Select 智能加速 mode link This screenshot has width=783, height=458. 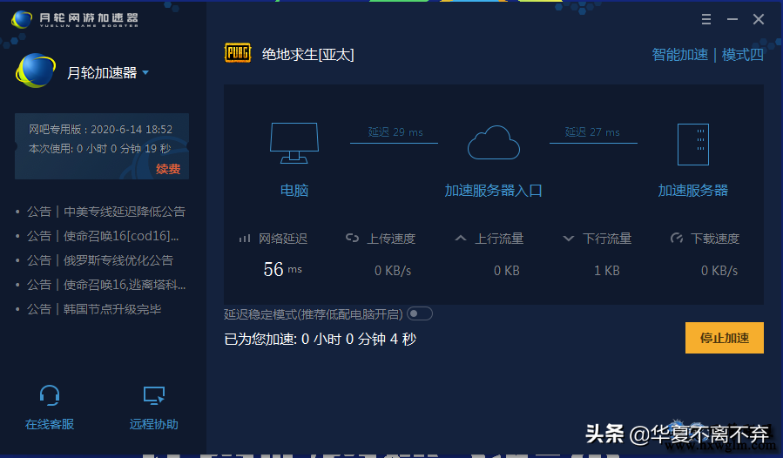pos(679,55)
